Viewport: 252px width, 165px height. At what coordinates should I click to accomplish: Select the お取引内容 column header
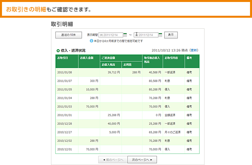174,61
